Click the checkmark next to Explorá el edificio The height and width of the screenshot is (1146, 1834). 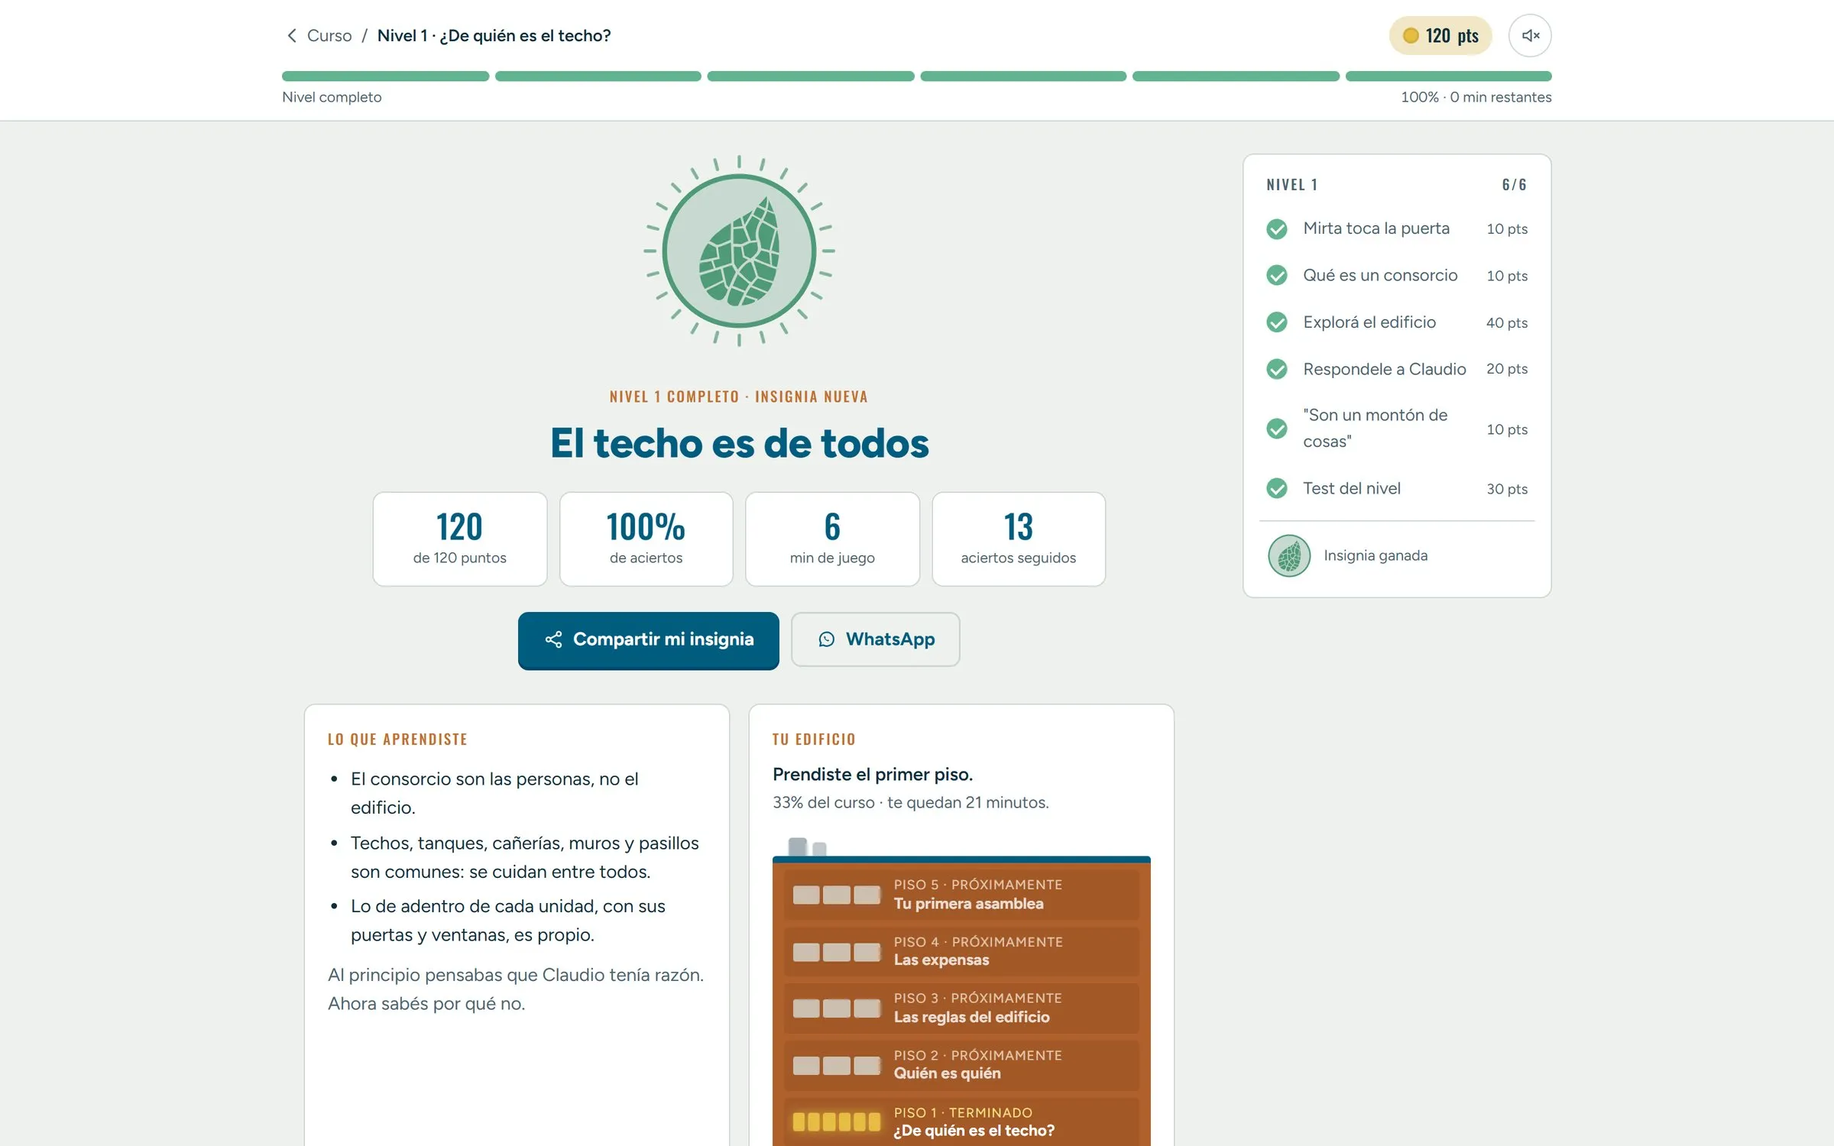point(1277,322)
